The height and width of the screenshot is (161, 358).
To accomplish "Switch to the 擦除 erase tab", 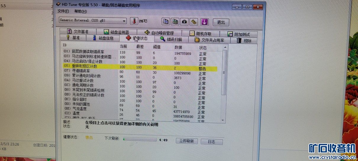I will pyautogui.click(x=244, y=40).
